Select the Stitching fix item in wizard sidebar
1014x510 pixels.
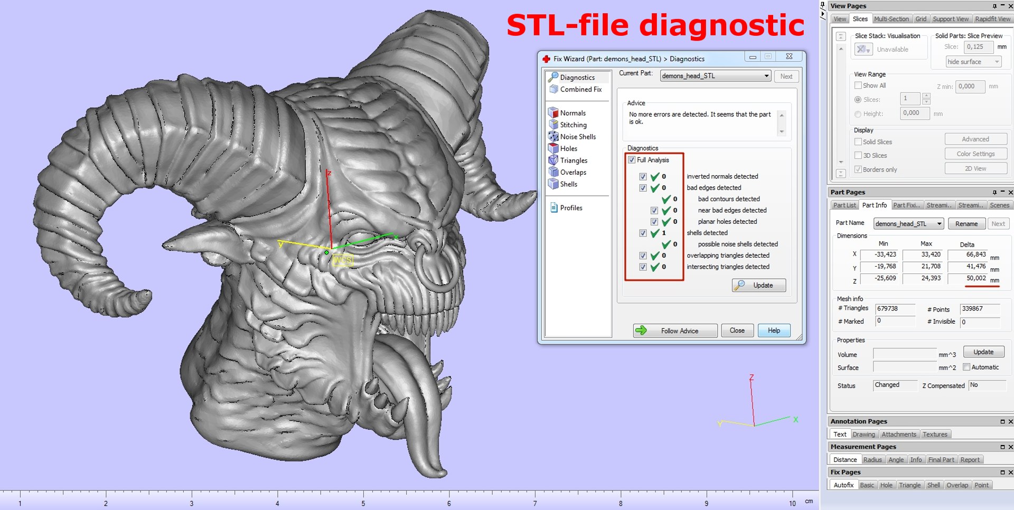(x=568, y=125)
